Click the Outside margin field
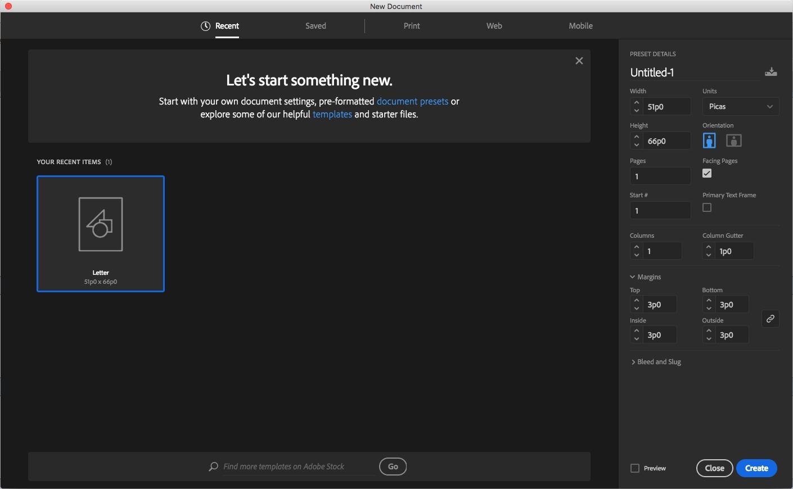The image size is (793, 489). point(732,334)
